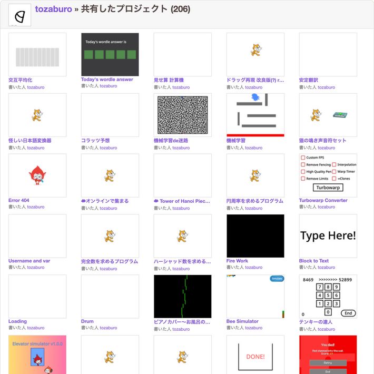
Task: Click the Bee Simulator title link
Action: (x=242, y=321)
